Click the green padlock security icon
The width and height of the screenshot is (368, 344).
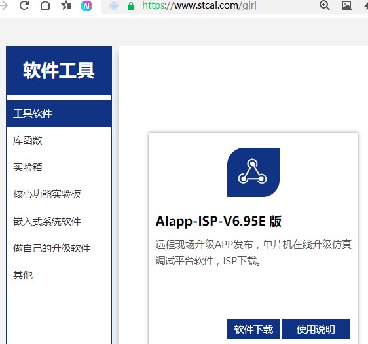point(131,6)
